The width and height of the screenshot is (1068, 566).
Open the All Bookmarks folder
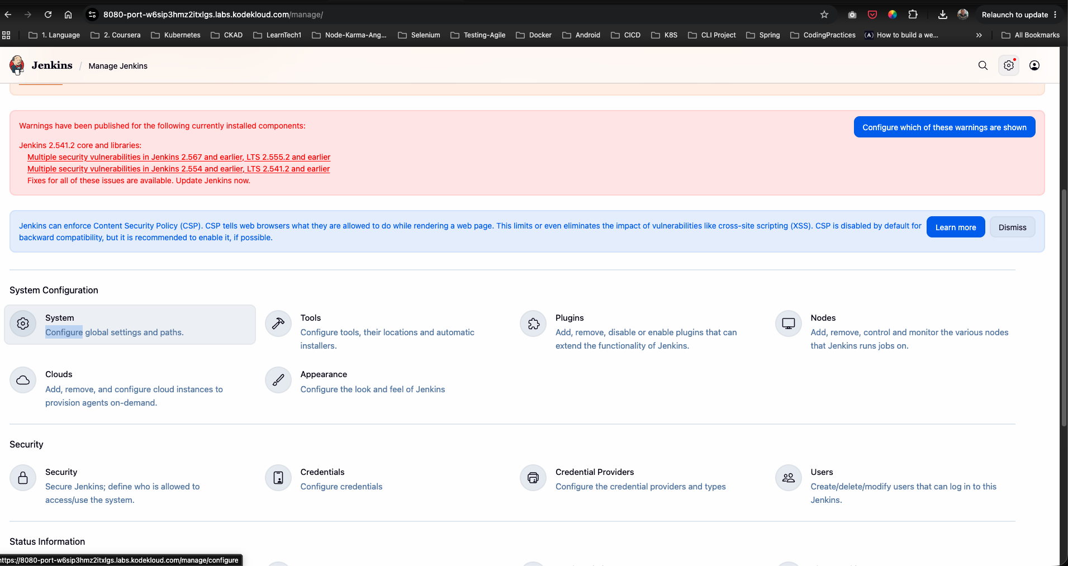coord(1031,35)
